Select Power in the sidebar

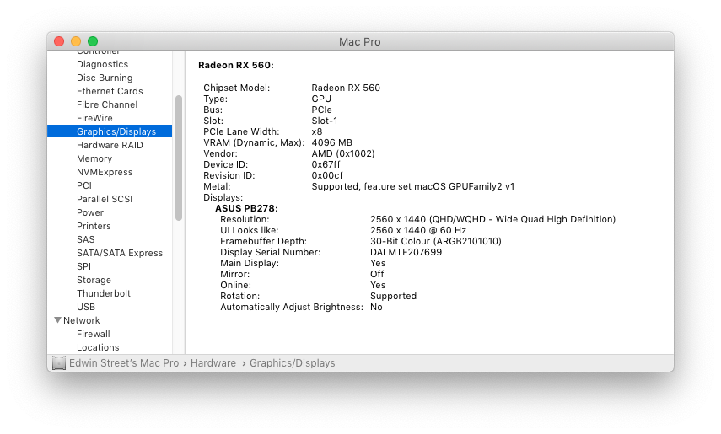pos(90,212)
